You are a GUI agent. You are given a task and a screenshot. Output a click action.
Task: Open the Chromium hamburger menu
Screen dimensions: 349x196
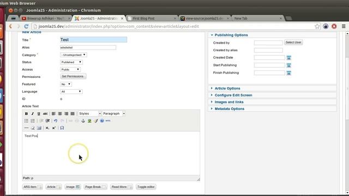click(344, 26)
